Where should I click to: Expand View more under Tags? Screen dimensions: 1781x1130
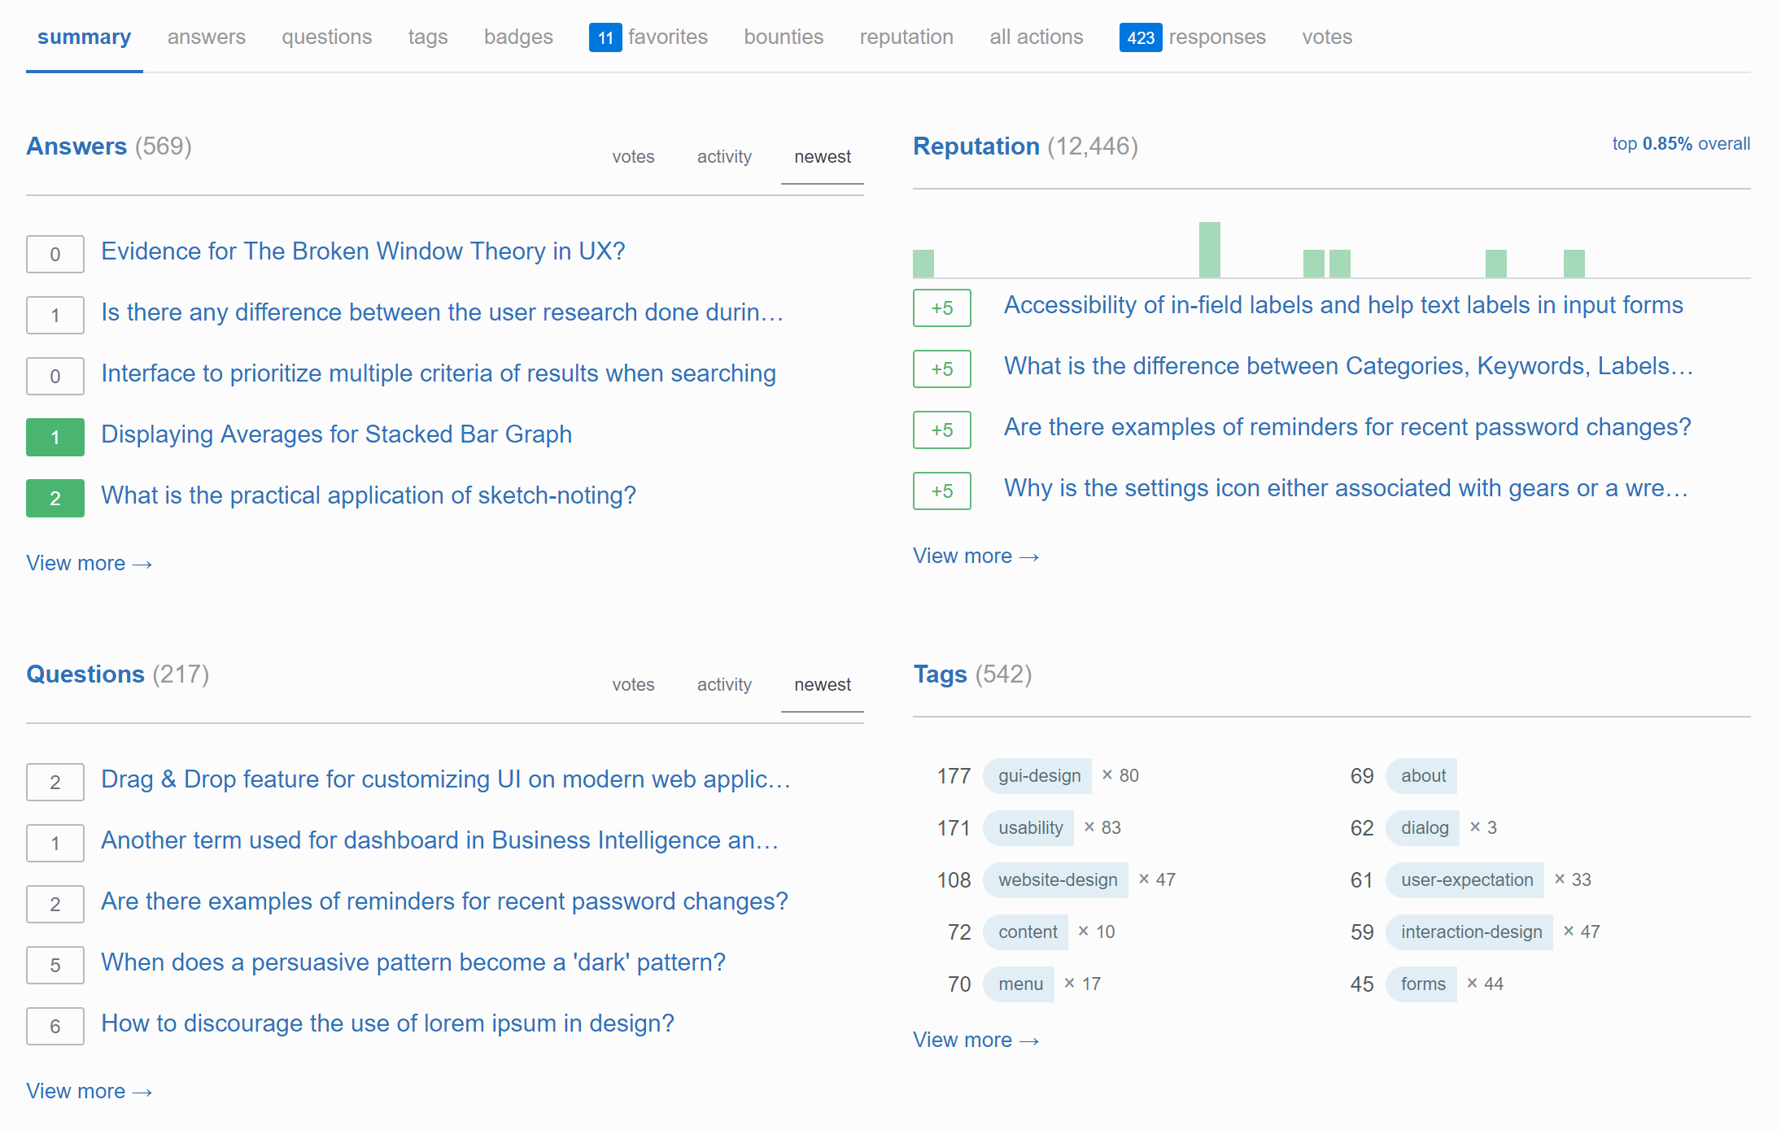click(976, 1041)
